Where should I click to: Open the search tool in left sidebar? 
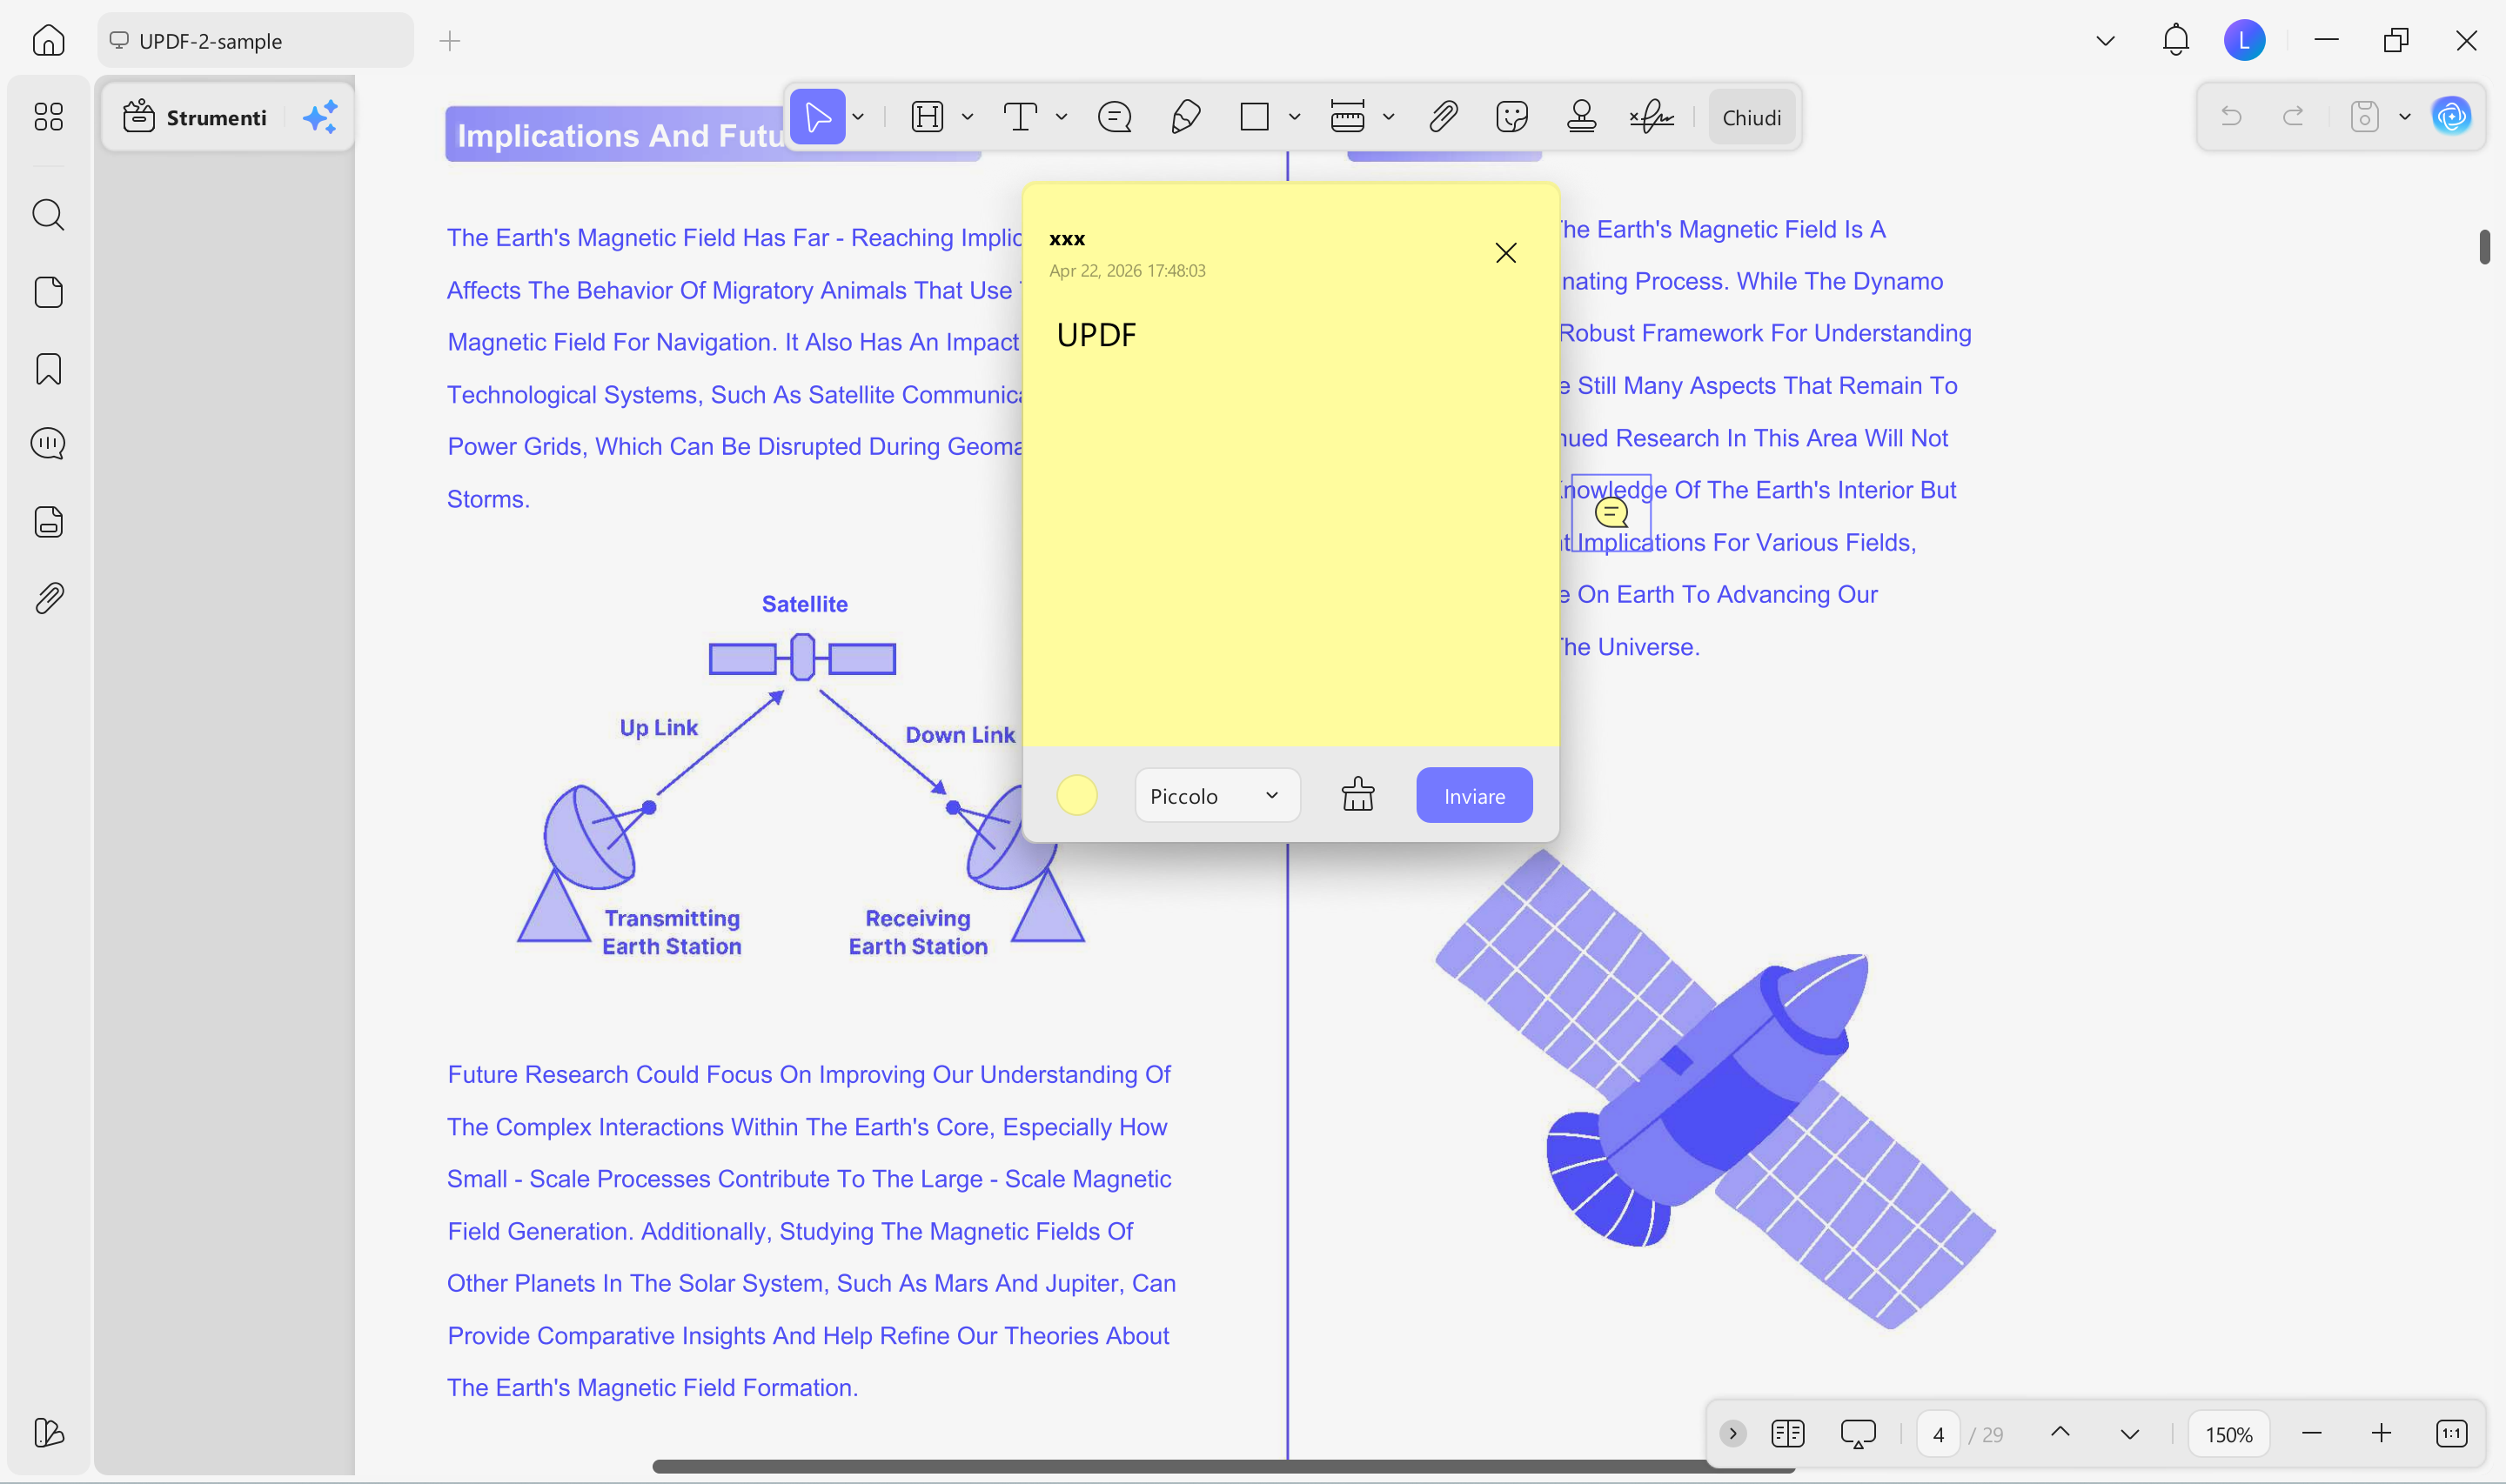(x=48, y=215)
